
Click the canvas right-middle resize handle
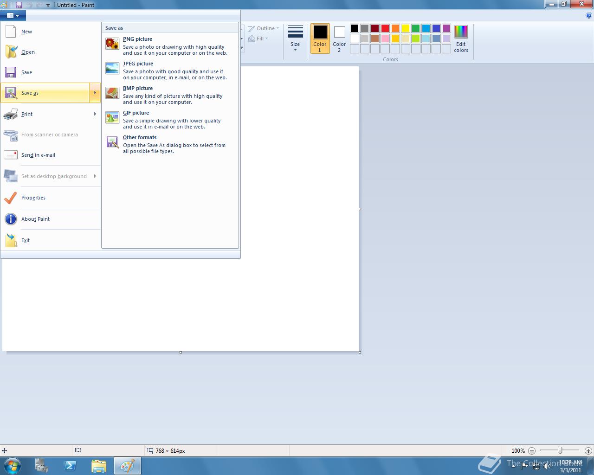click(x=360, y=209)
